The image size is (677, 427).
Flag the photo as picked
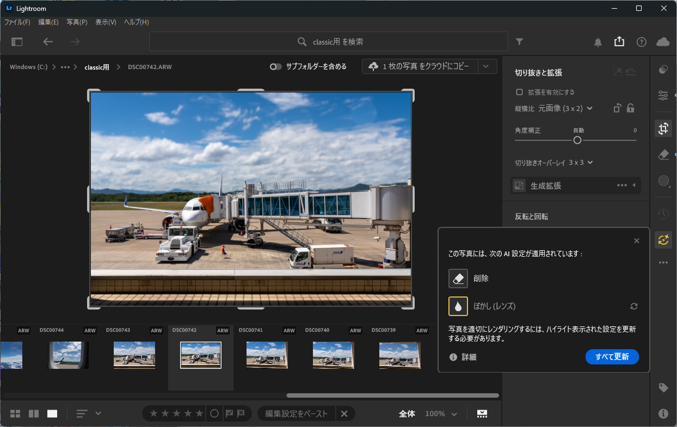pos(230,413)
